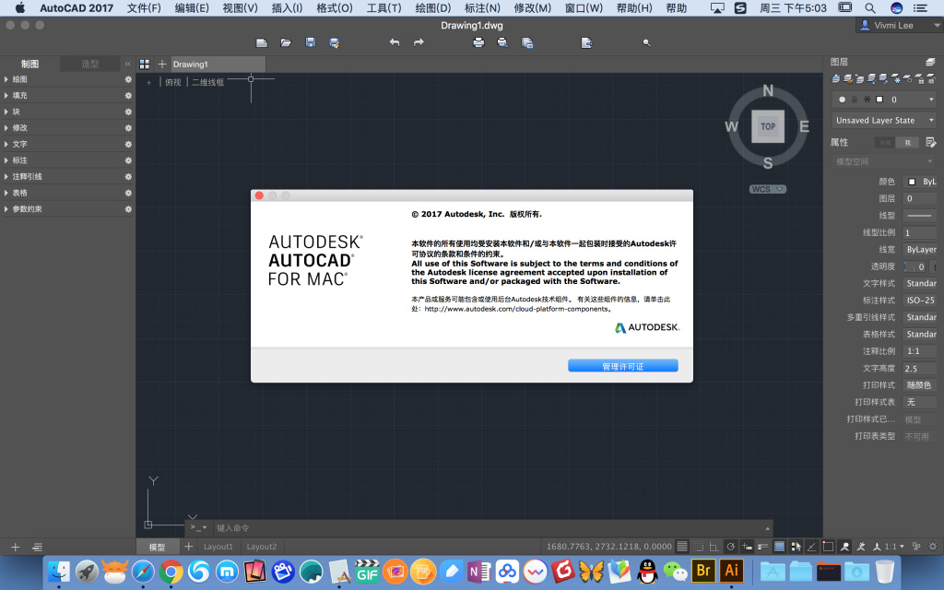The height and width of the screenshot is (590, 944).
Task: Open the 绘图(D) menu
Action: pos(433,7)
